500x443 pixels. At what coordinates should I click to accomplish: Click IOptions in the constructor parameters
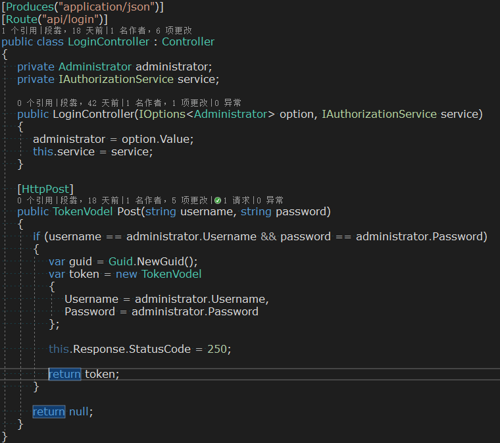162,114
